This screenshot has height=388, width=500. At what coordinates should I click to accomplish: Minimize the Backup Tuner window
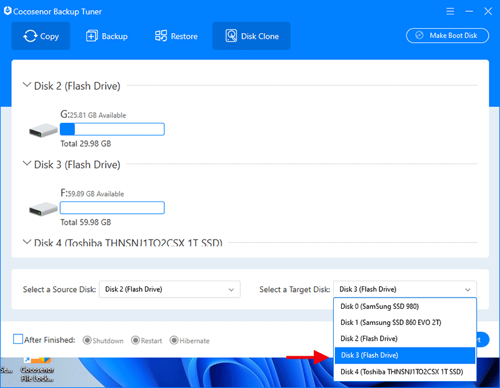tap(469, 11)
